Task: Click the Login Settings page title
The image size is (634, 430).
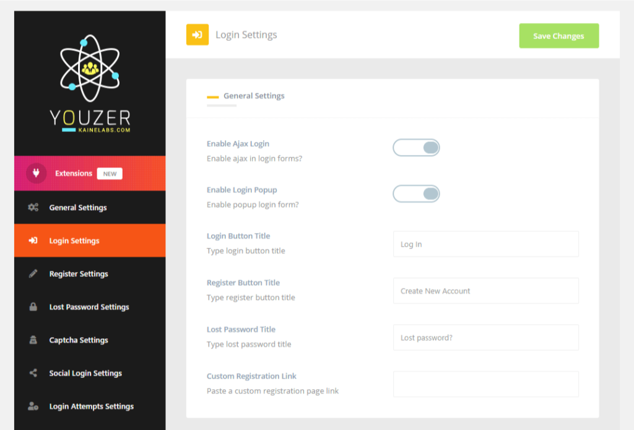Action: tap(246, 35)
